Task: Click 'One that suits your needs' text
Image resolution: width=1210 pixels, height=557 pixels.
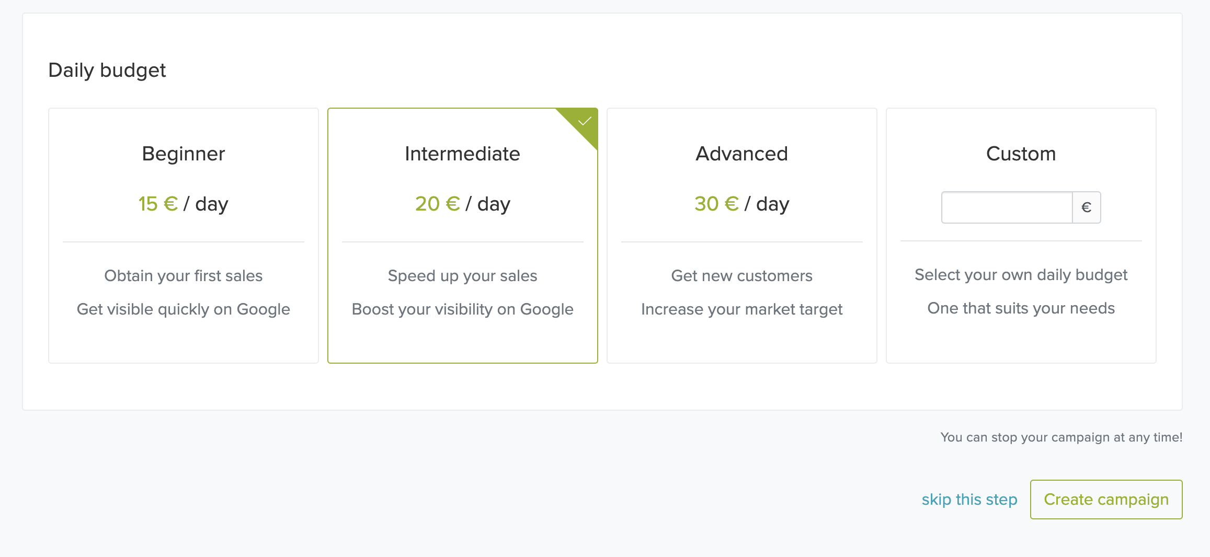Action: pyautogui.click(x=1021, y=308)
